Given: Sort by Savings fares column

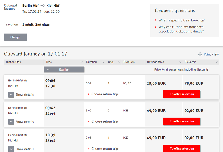Looking at the screenshot, I should point(164,62).
